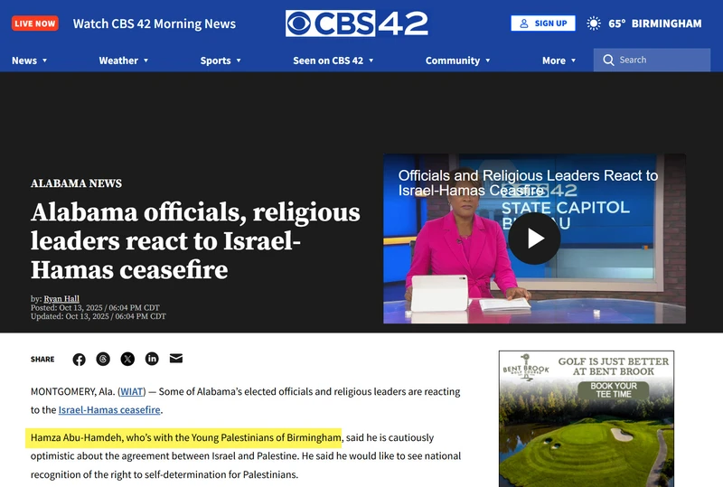
Task: Open author Ryan Hall's page
Action: click(61, 298)
